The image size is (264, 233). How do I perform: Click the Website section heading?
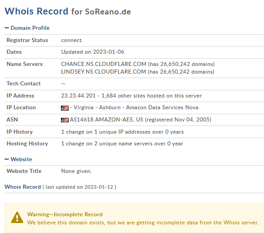pos(21,159)
